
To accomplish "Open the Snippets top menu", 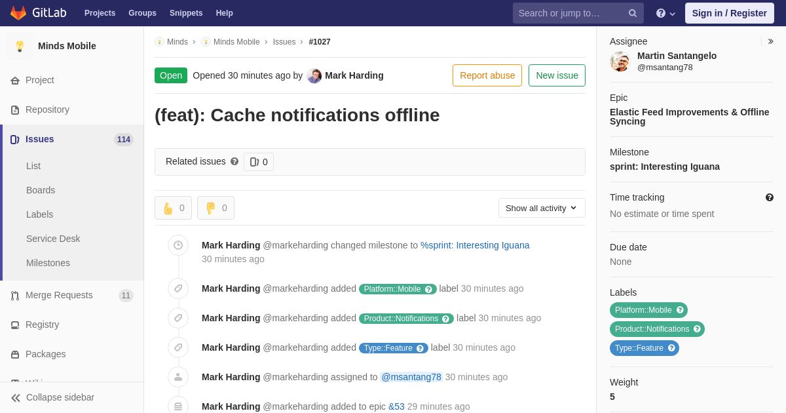I will [x=186, y=13].
